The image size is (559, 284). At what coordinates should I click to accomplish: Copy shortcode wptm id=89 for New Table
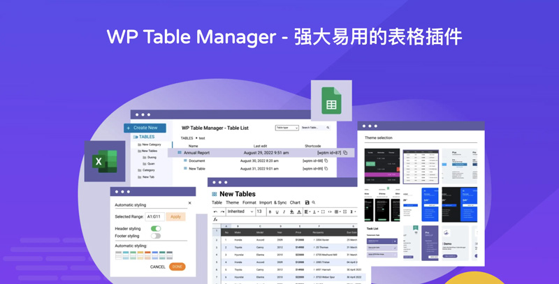326,169
